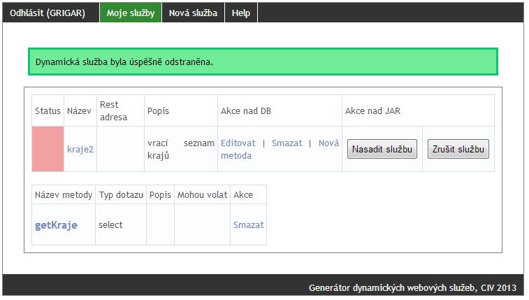Deploy service with Nasadit službu button
The image size is (529, 300).
[382, 149]
